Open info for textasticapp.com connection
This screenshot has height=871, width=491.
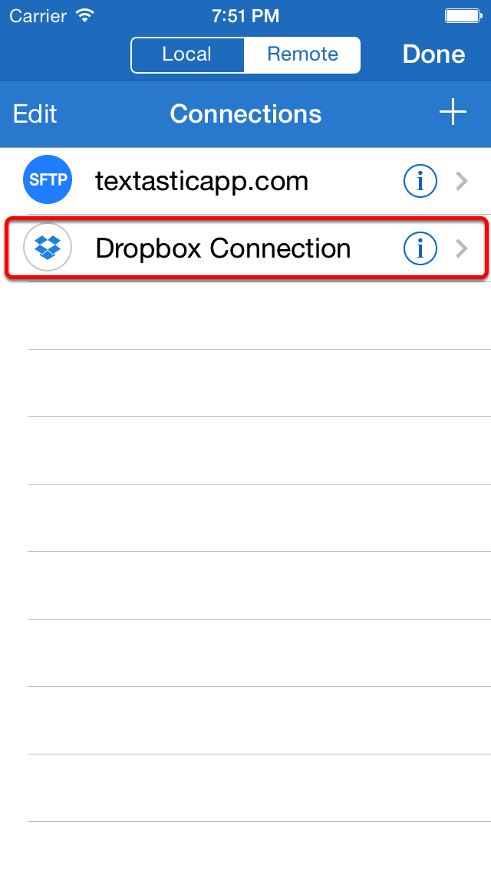[x=420, y=181]
